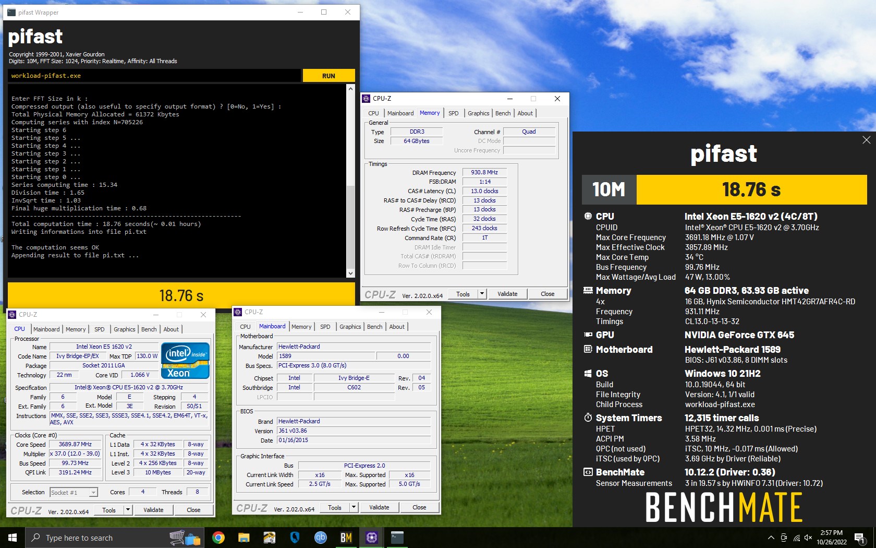The width and height of the screenshot is (876, 548).
Task: Open the Windows Start menu
Action: coord(13,538)
